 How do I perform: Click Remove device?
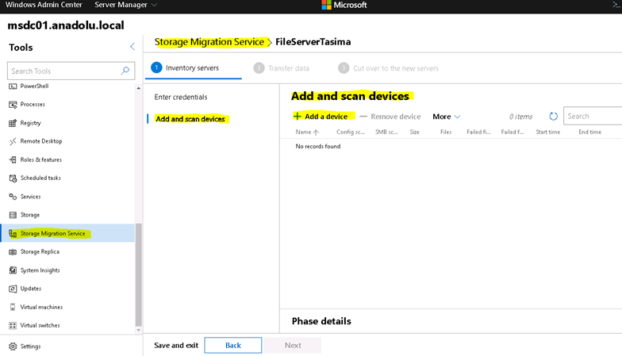click(390, 117)
